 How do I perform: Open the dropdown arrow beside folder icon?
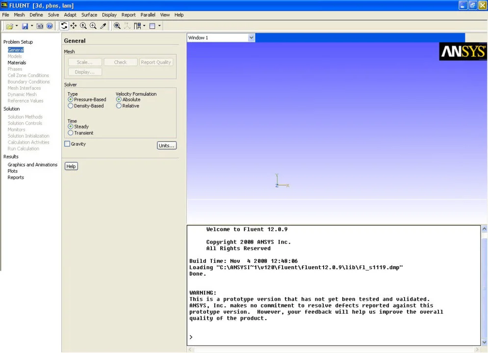pyautogui.click(x=17, y=26)
